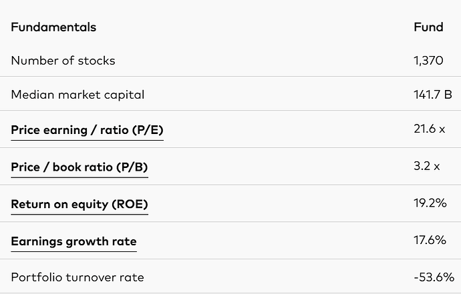Image resolution: width=461 pixels, height=294 pixels.
Task: Select the 3.2 x P/B value
Action: coord(427,166)
